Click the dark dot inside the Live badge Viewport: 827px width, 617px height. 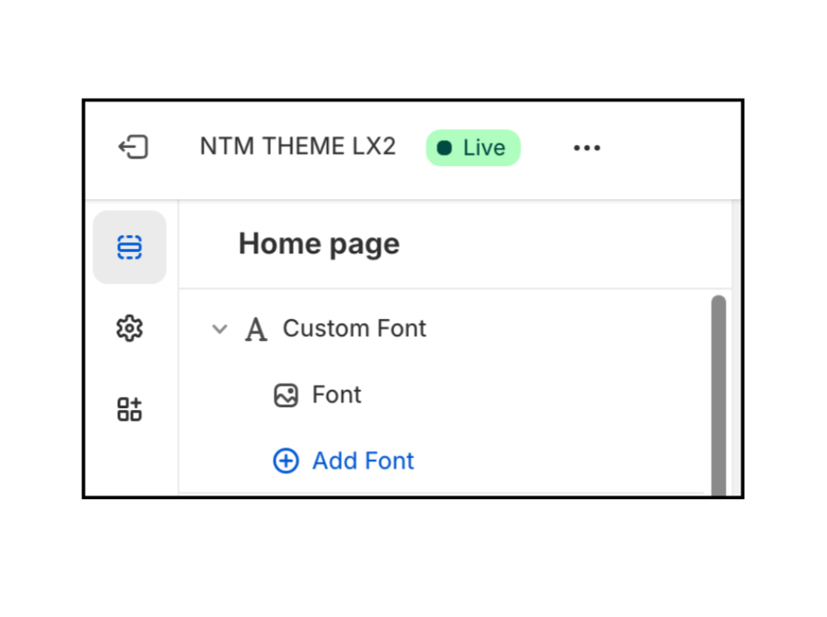tap(444, 148)
